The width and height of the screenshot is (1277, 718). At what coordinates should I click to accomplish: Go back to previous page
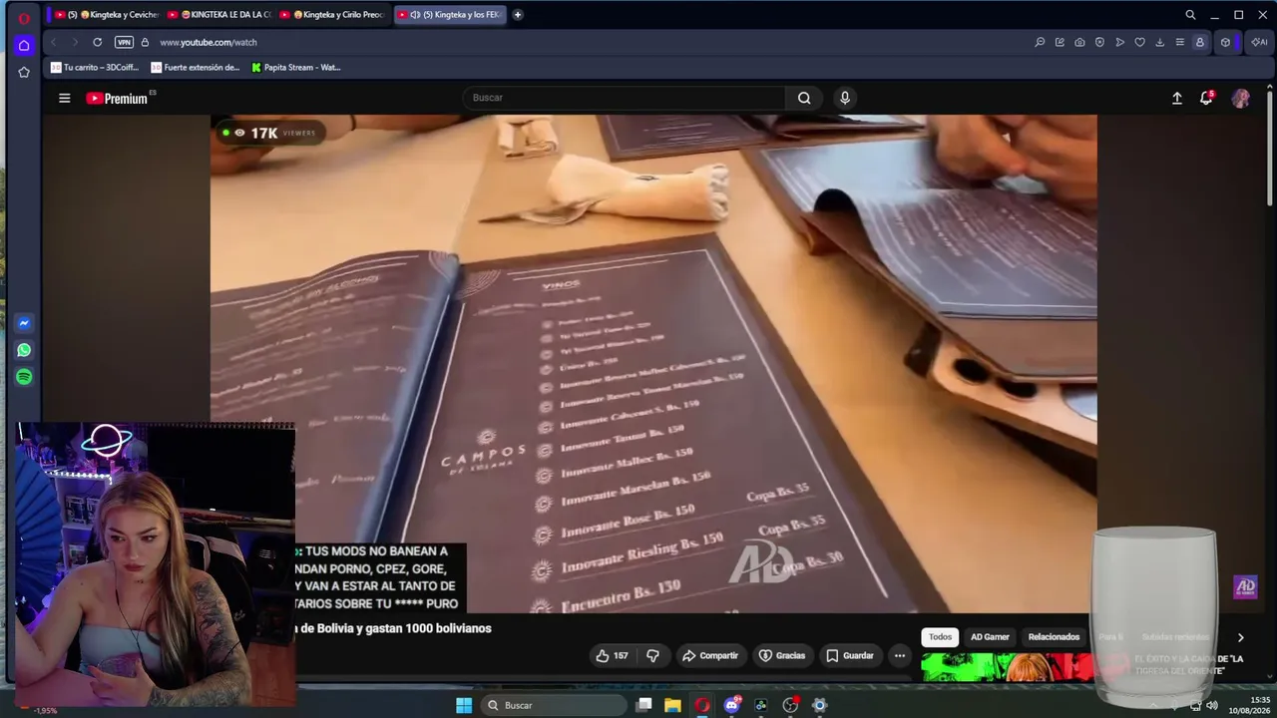tap(53, 42)
